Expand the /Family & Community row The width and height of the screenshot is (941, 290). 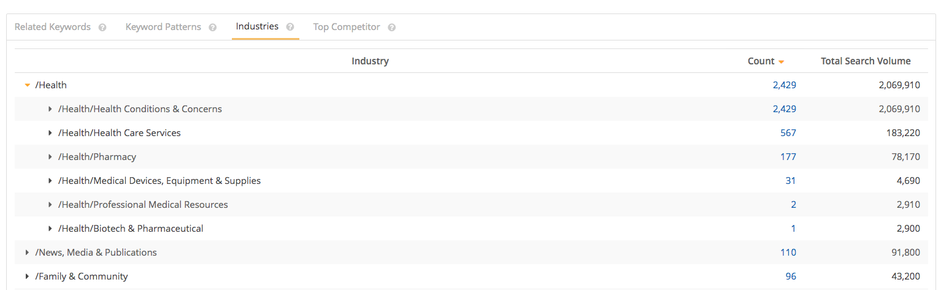(27, 277)
